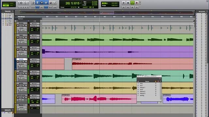Click the Memory Locations window scrollbar

pos(161,91)
